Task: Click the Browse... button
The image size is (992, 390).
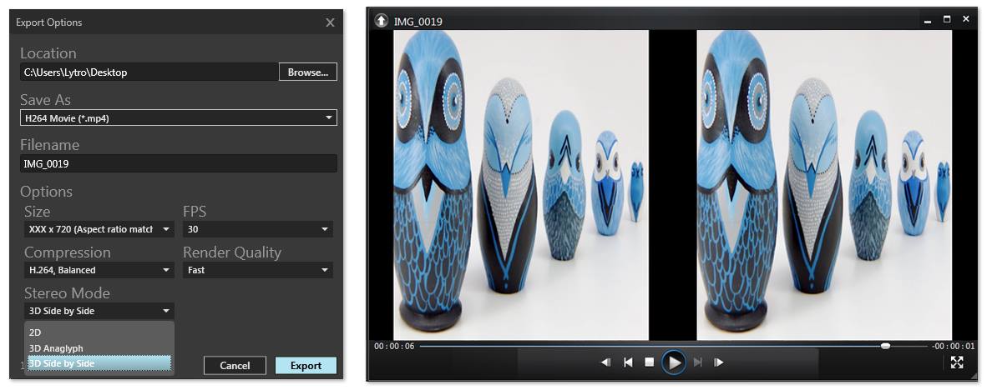Action: tap(308, 72)
